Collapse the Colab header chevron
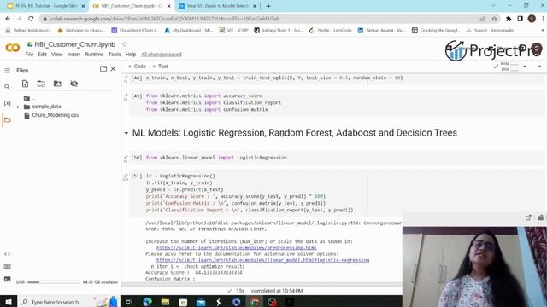 point(539,67)
